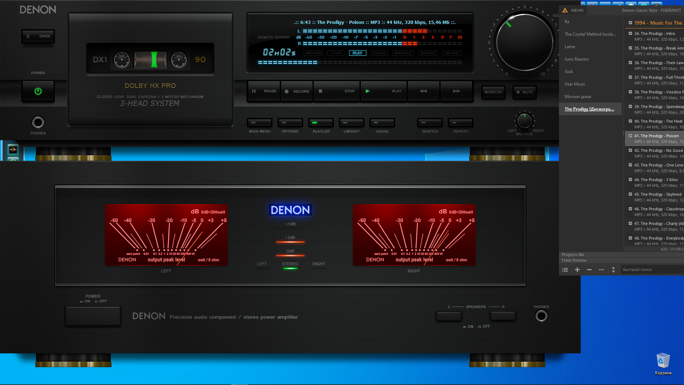
Task: Click the PHONES headphone jack on the deck
Action: click(38, 123)
